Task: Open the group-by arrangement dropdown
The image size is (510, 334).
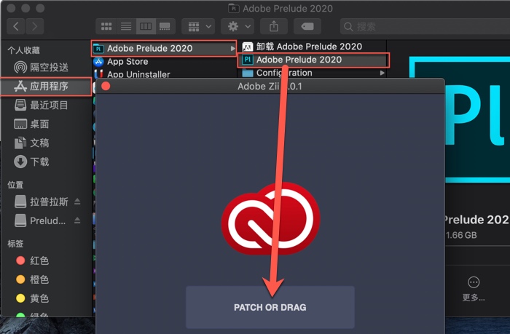Action: pyautogui.click(x=197, y=26)
